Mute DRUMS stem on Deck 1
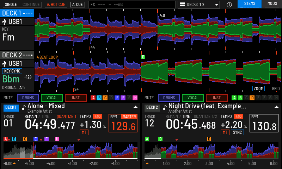Viewport: 282px width, 169px height. pos(28,98)
